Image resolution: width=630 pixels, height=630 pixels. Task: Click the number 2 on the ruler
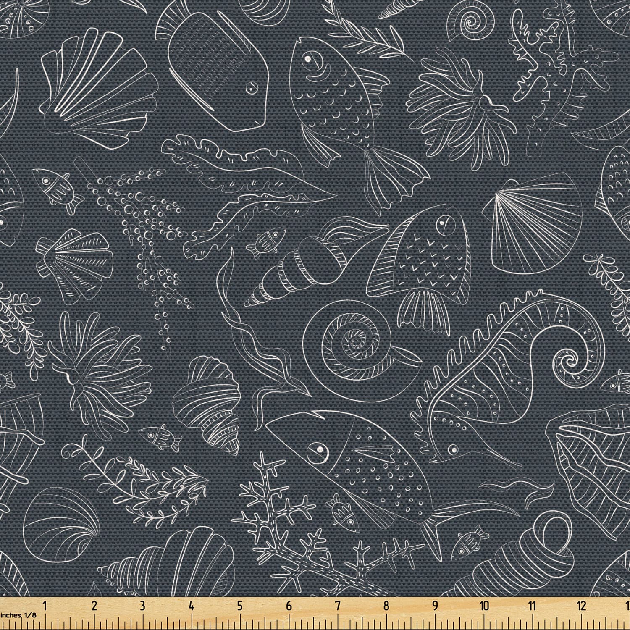pos(94,606)
